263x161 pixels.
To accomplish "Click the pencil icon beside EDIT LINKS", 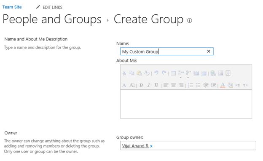I will (x=38, y=7).
